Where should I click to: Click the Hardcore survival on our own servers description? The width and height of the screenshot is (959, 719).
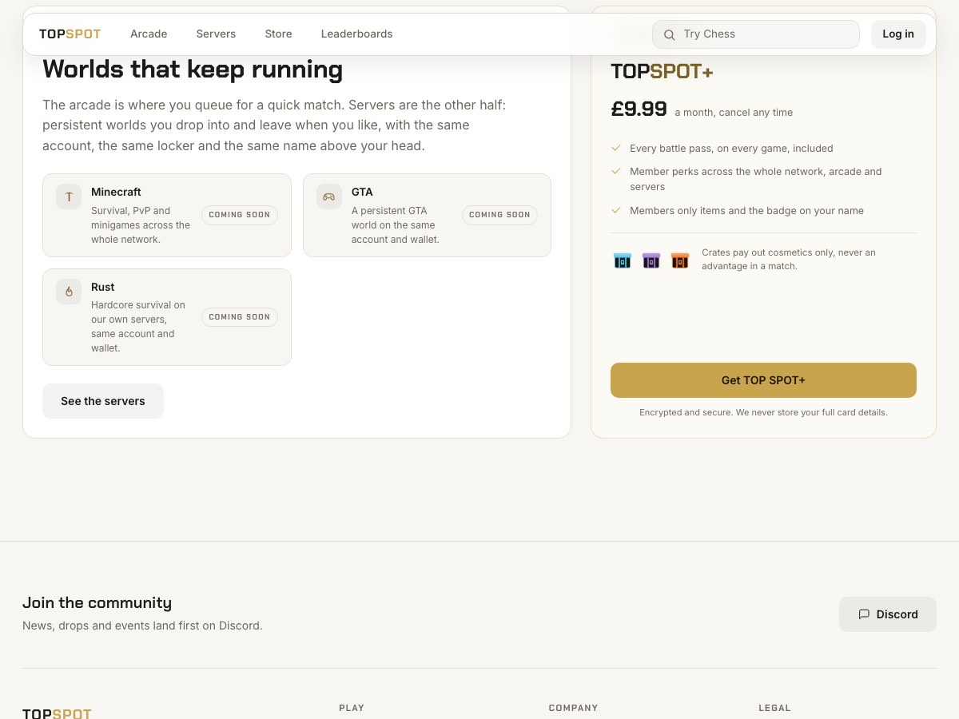138,327
